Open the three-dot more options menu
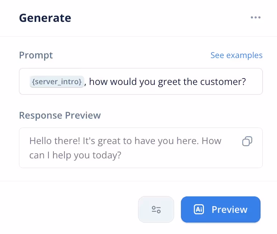This screenshot has width=277, height=234. pos(255,17)
